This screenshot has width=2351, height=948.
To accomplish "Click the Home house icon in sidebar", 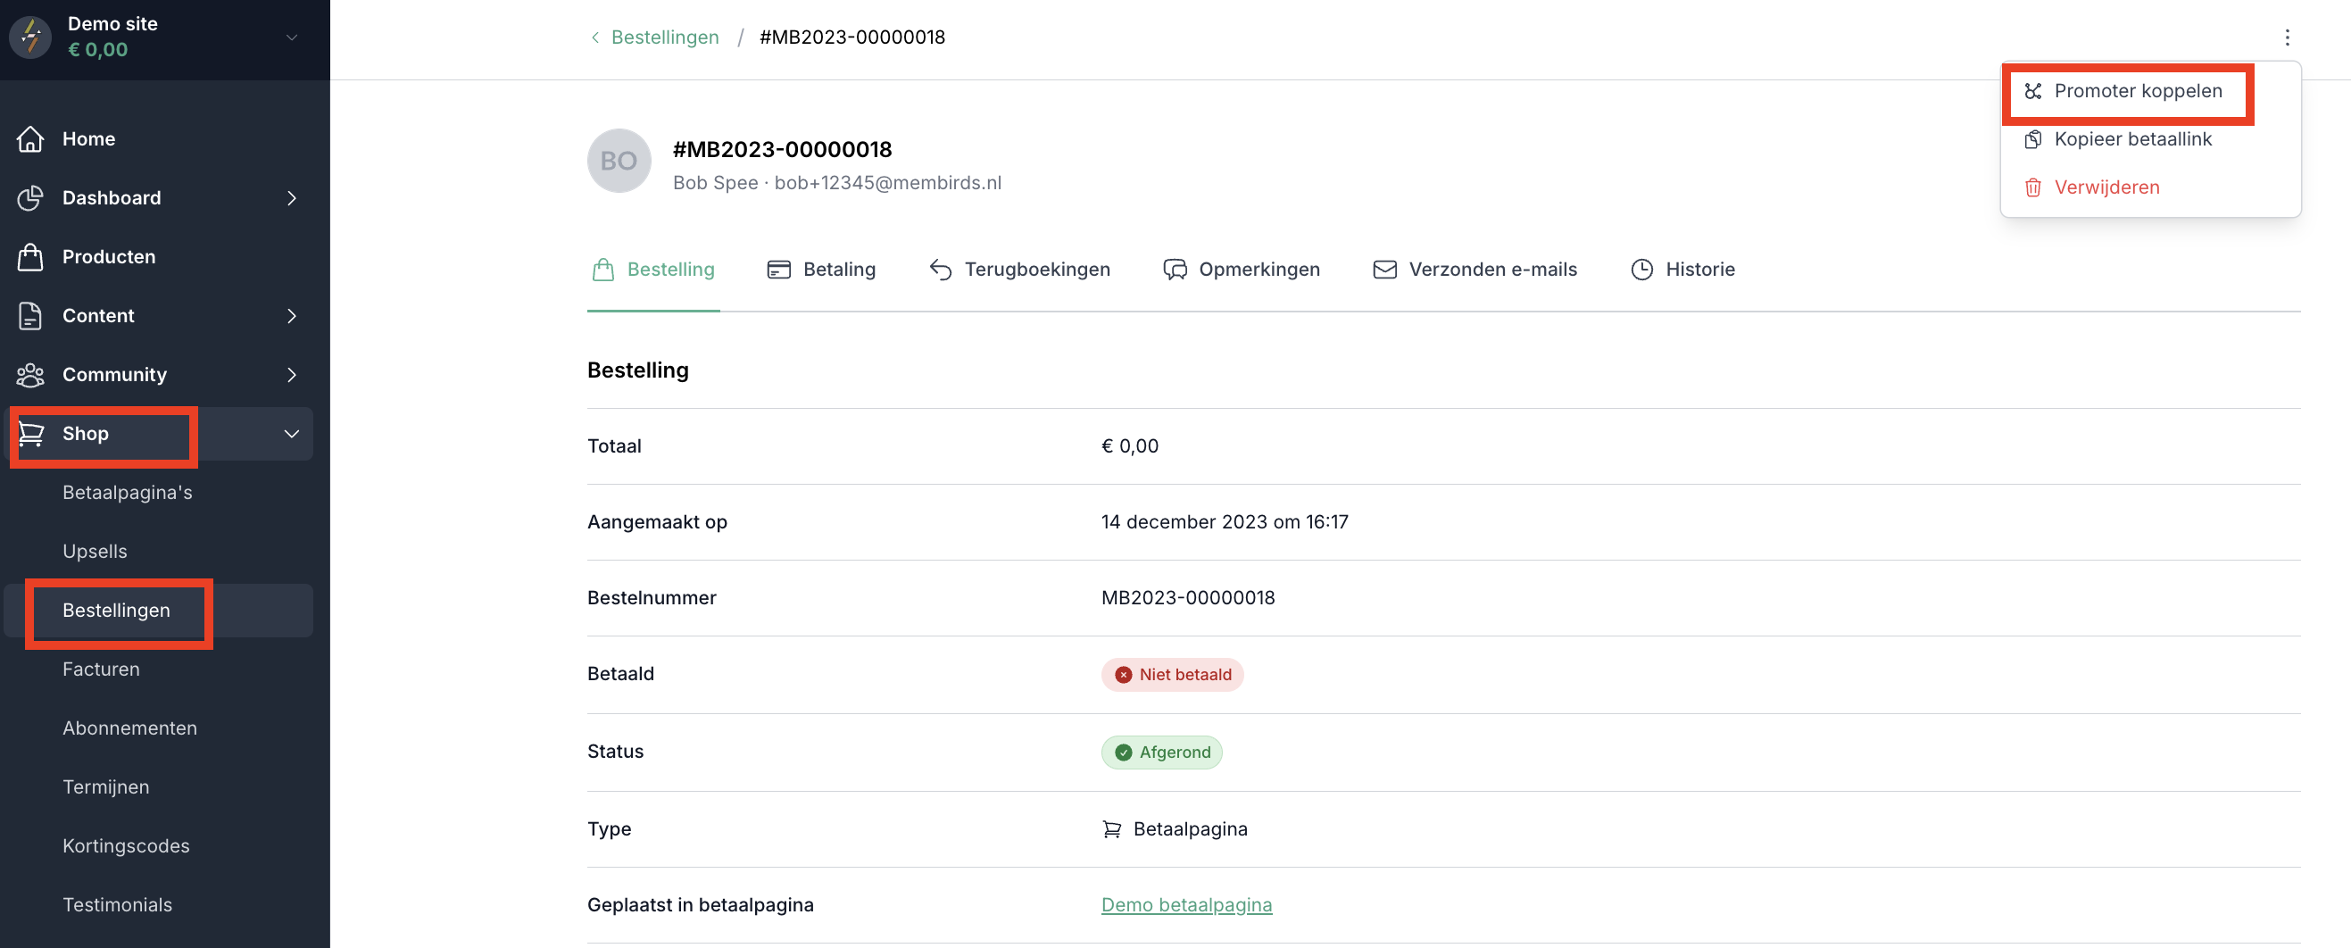I will coord(30,138).
